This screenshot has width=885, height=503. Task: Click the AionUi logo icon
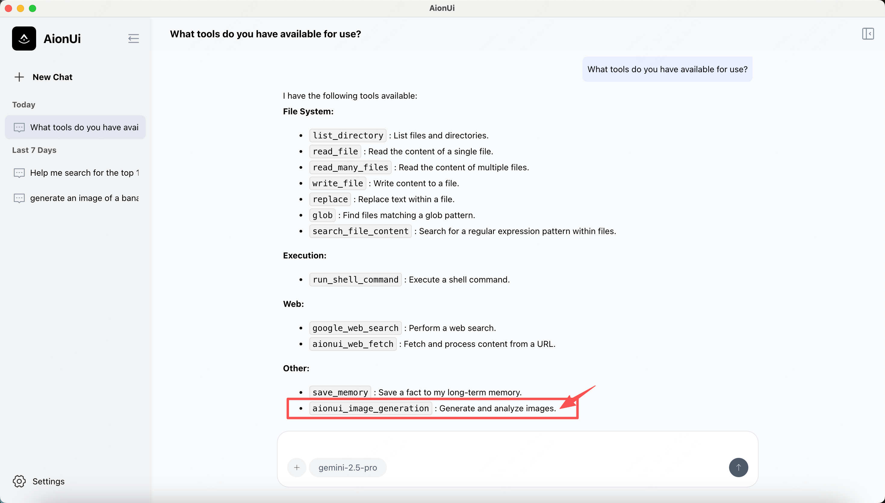pyautogui.click(x=24, y=38)
